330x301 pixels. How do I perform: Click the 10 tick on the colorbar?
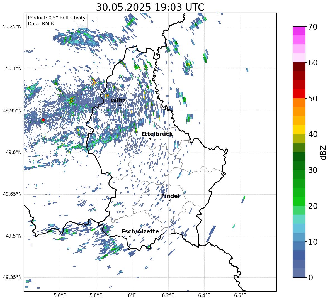click(x=313, y=242)
